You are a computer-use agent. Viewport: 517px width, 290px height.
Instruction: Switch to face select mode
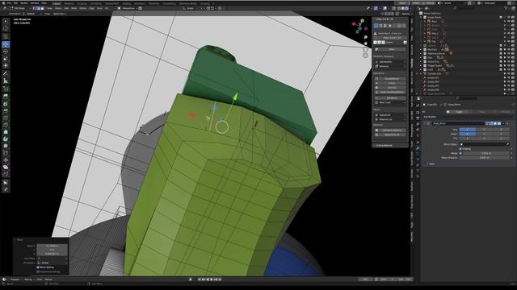tap(42, 8)
